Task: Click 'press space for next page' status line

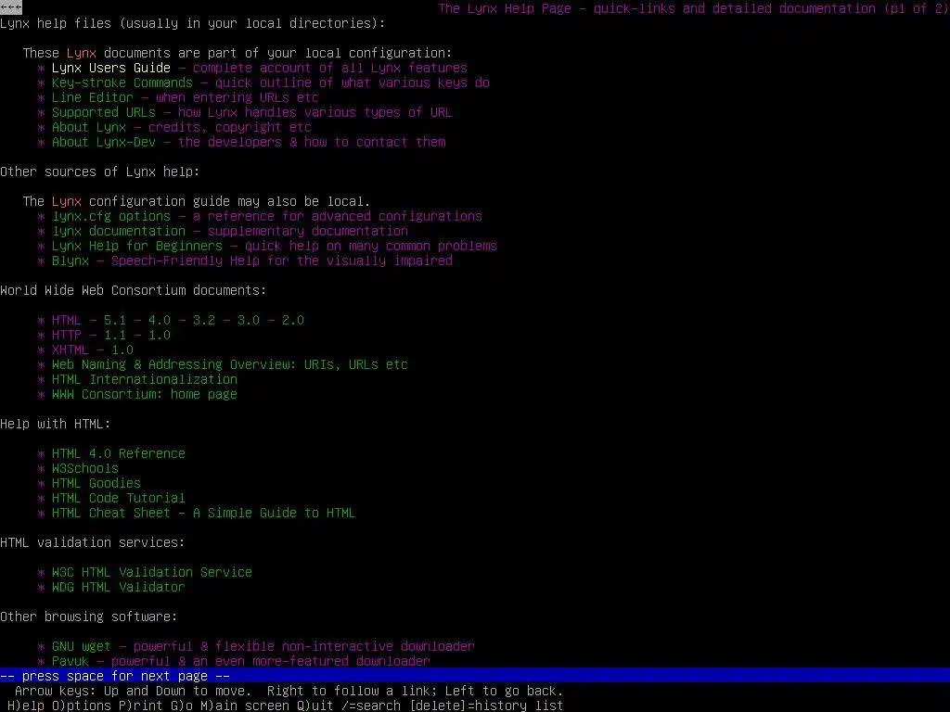Action: (115, 676)
